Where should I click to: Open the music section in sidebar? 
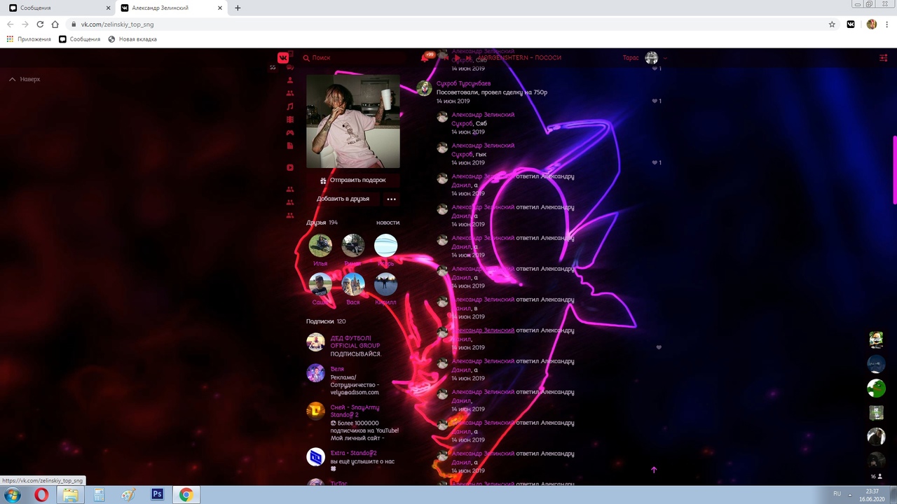(290, 106)
